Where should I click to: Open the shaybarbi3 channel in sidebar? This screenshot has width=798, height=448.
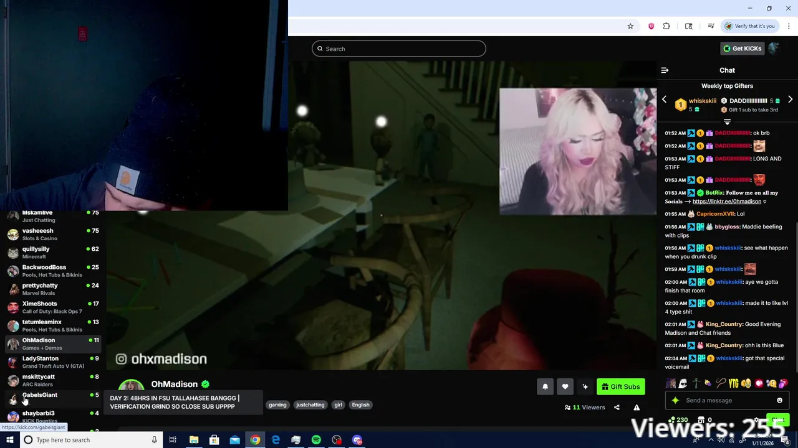point(52,416)
